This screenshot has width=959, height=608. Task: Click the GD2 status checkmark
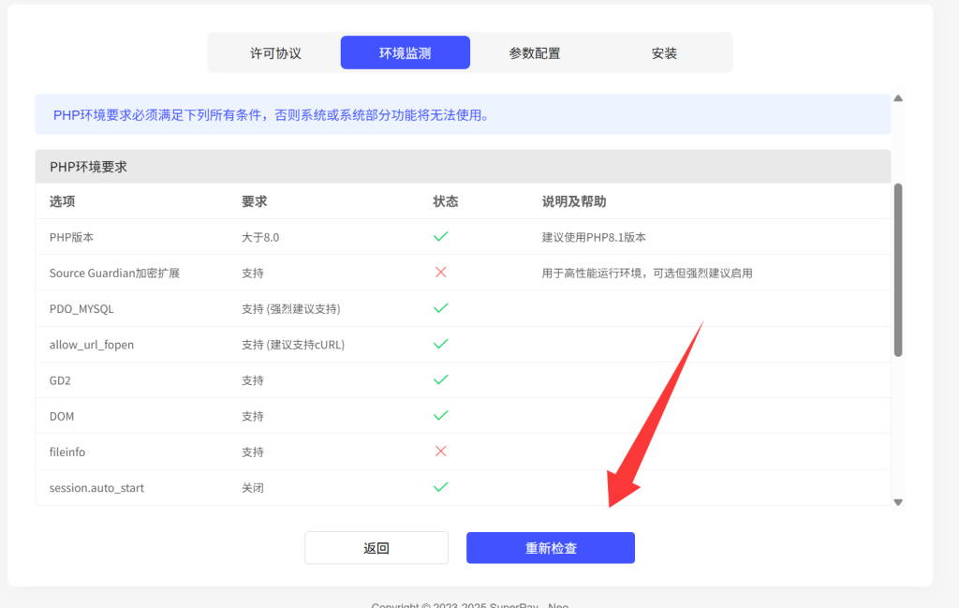click(440, 379)
